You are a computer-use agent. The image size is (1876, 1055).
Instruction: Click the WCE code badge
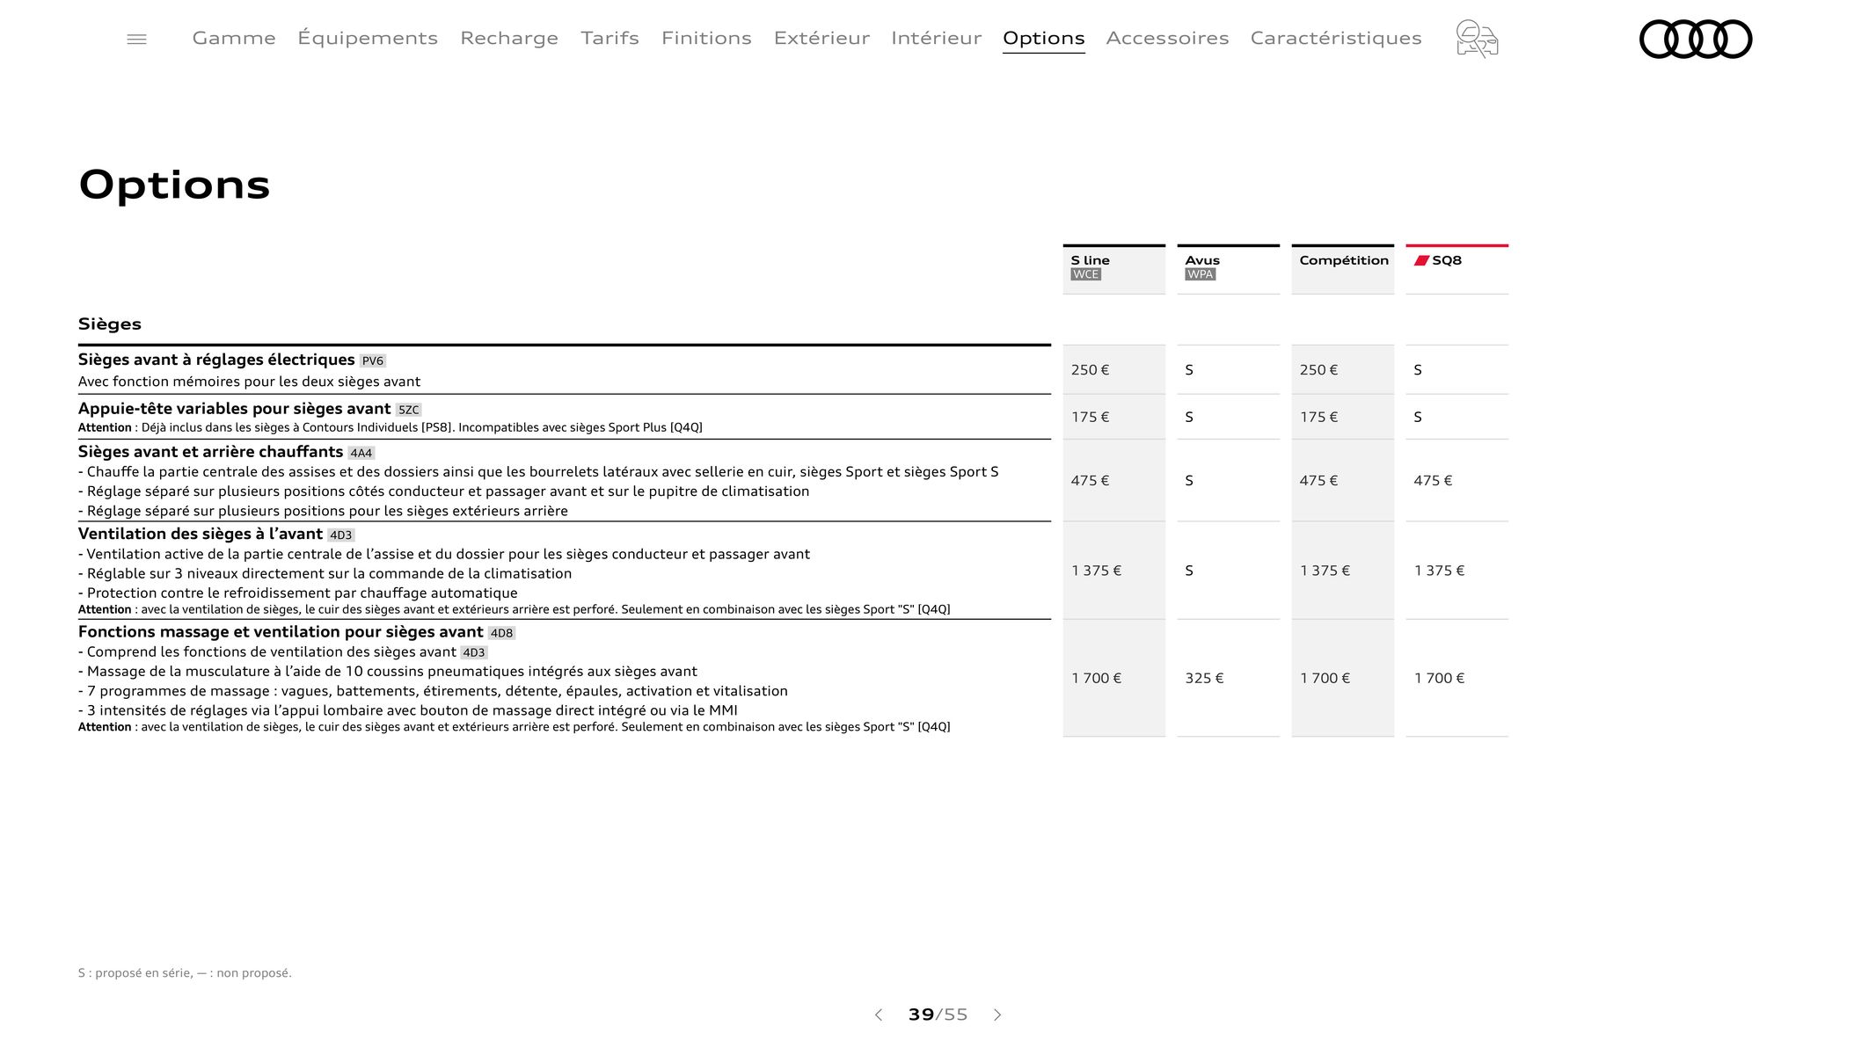1085,274
